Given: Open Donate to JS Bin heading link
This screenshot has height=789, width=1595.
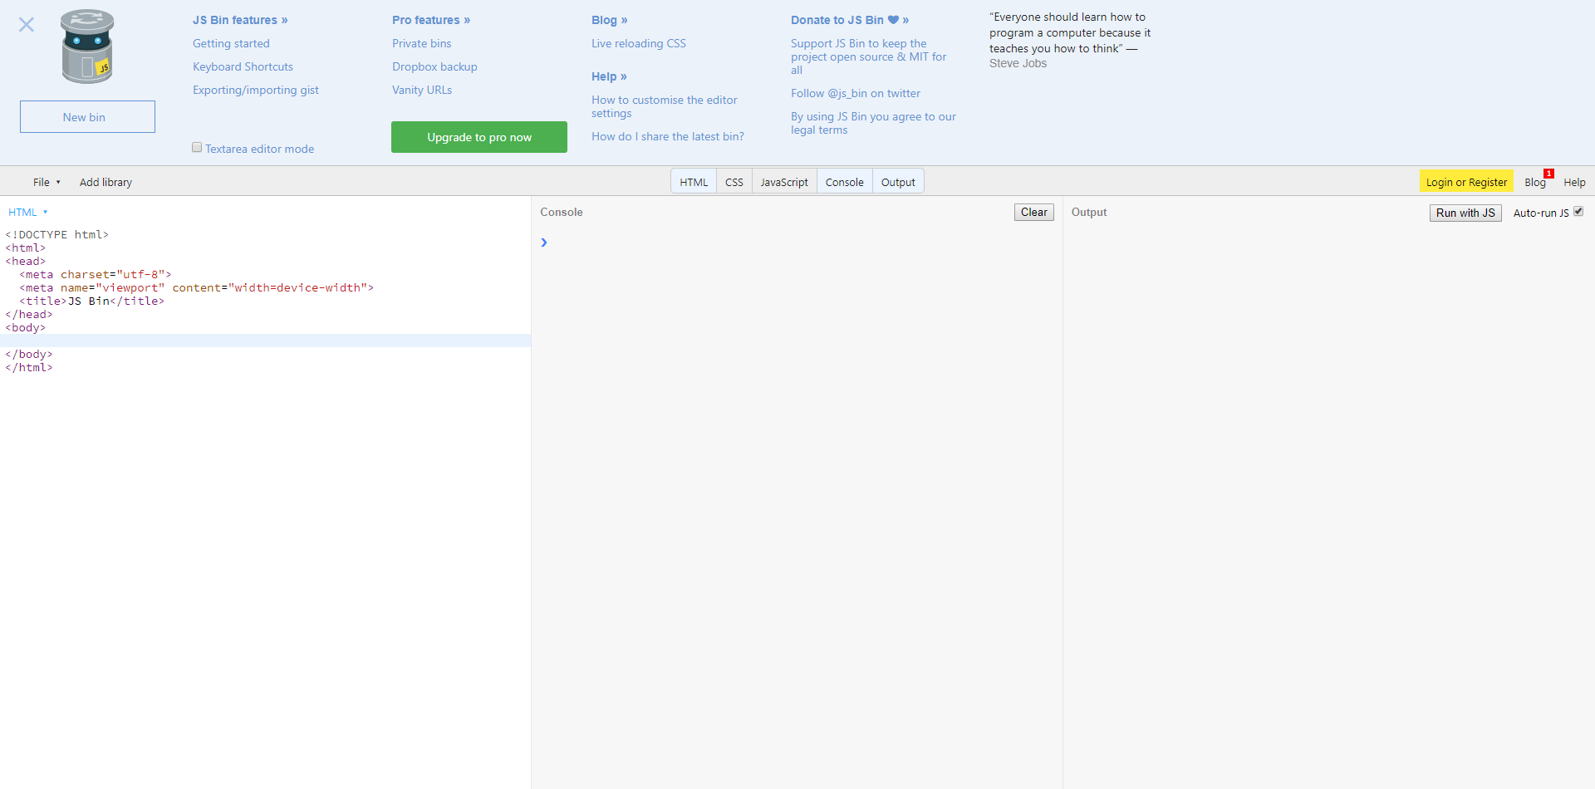Looking at the screenshot, I should 850,20.
